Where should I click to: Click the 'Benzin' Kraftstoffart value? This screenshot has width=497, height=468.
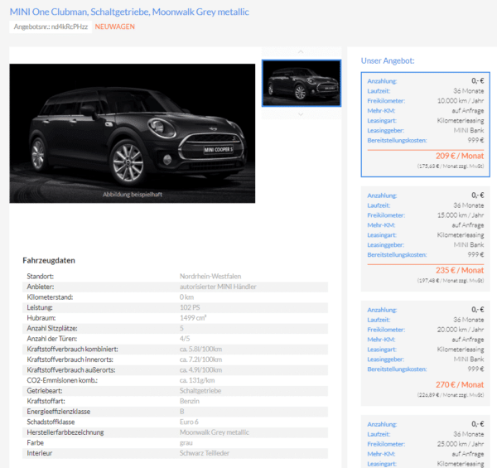pyautogui.click(x=190, y=401)
